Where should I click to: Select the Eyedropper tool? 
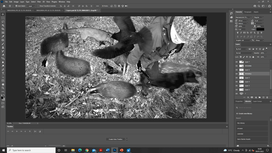(3, 36)
